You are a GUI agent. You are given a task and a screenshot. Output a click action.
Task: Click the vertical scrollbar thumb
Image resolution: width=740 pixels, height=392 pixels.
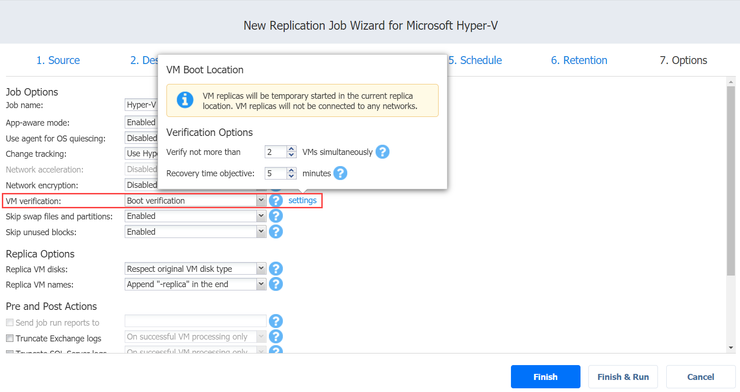731,181
